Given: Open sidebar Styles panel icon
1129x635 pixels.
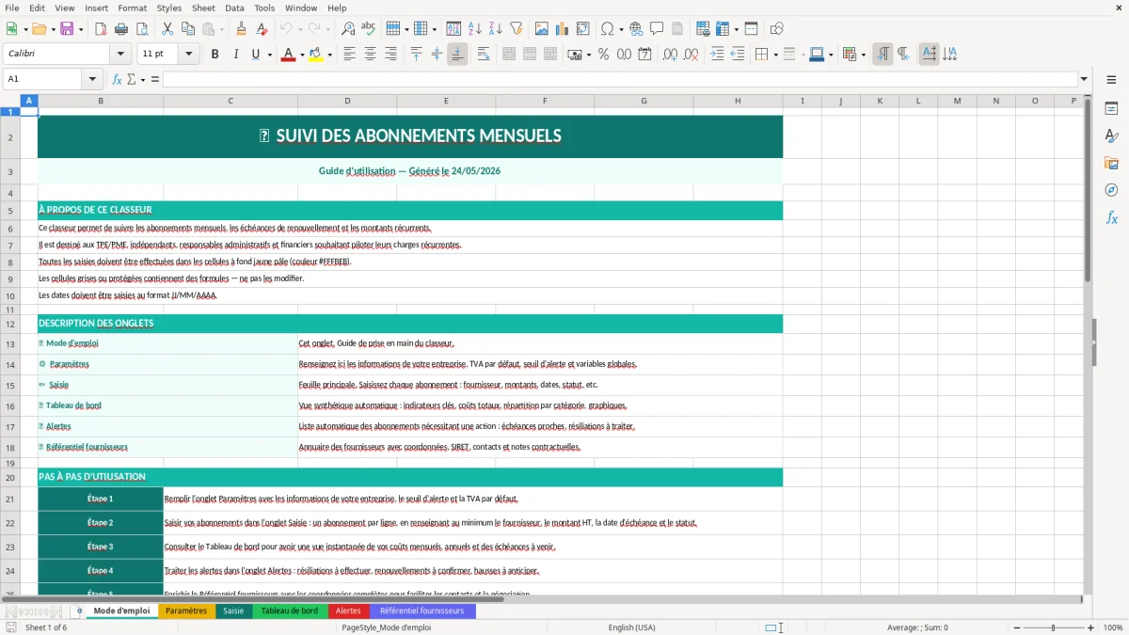Looking at the screenshot, I should (1111, 136).
